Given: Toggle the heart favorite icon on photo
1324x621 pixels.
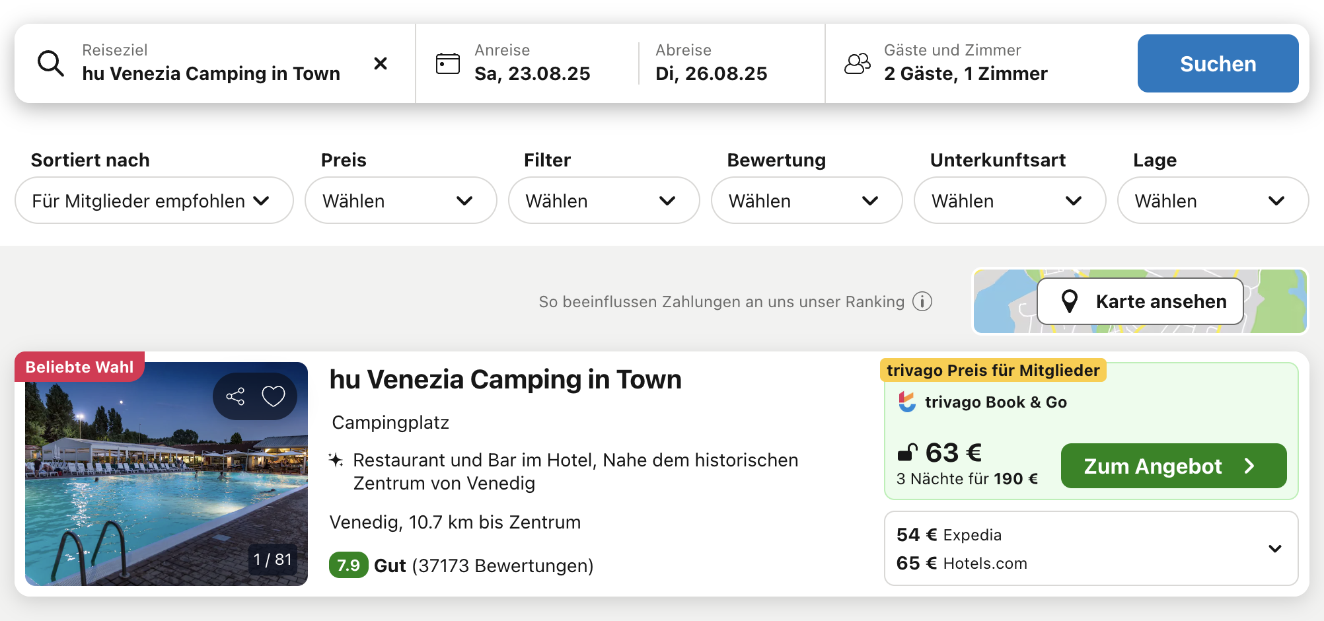Looking at the screenshot, I should tap(274, 396).
